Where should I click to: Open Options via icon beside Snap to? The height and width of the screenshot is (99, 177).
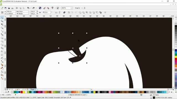(x=85, y=8)
